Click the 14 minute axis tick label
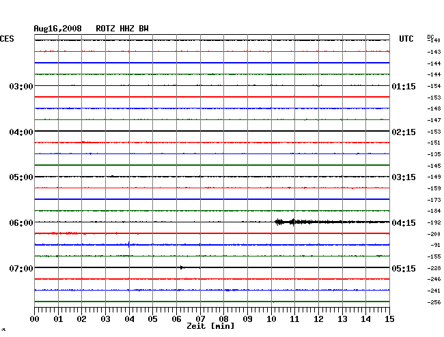The height and width of the screenshot is (337, 444). tap(365, 319)
